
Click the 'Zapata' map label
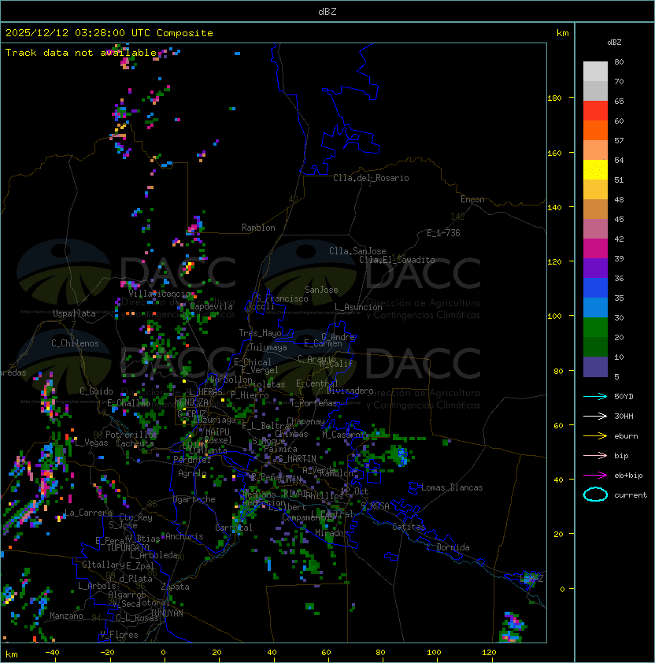pyautogui.click(x=175, y=587)
